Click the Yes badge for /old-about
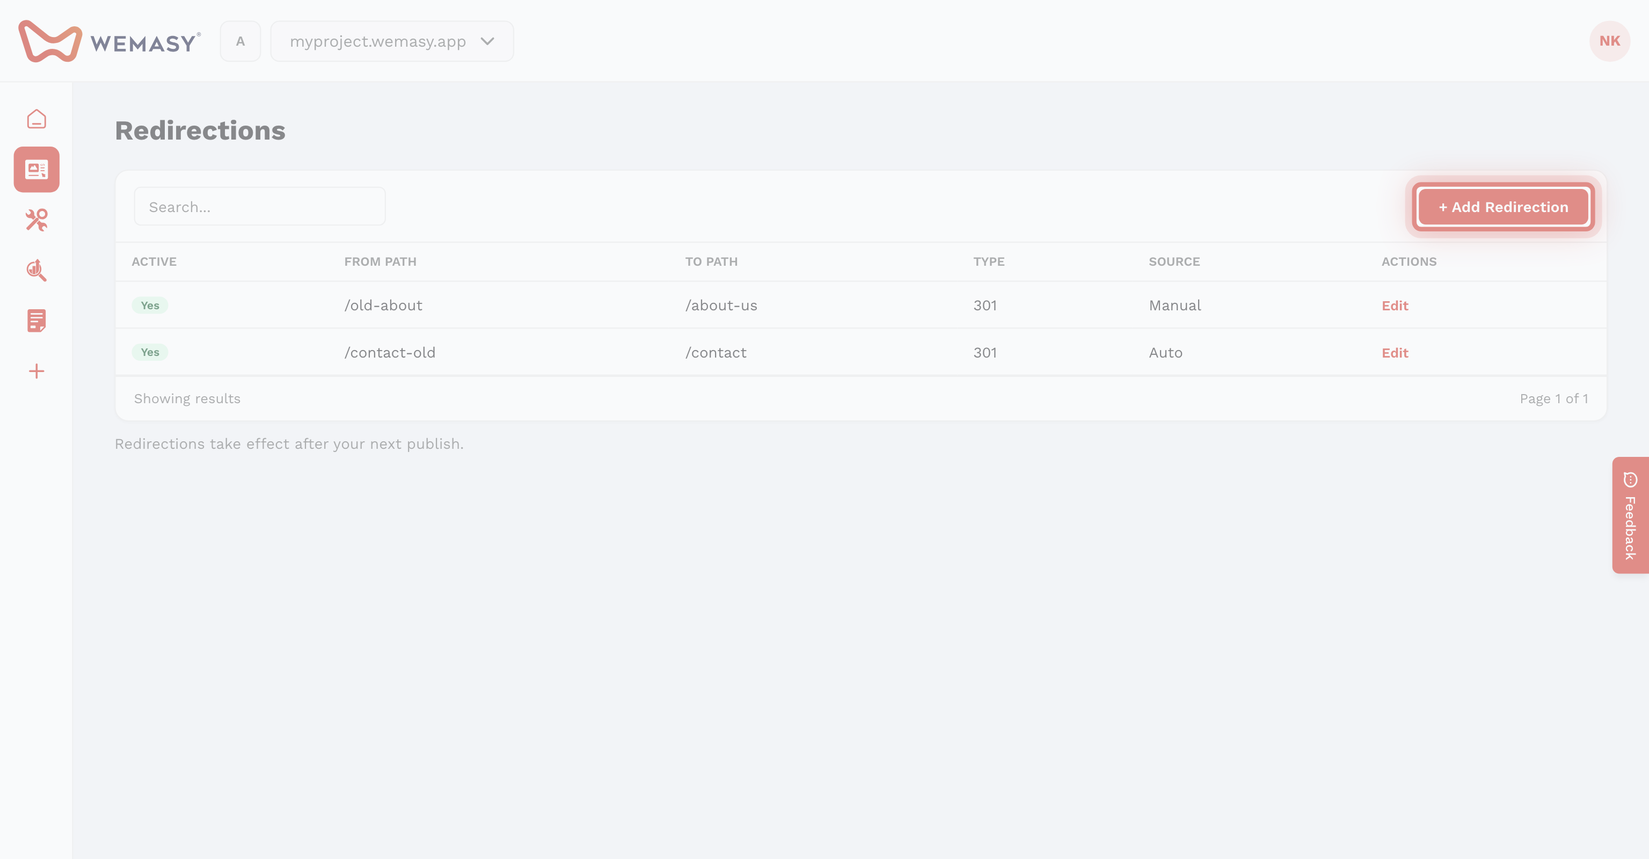Image resolution: width=1649 pixels, height=859 pixels. (x=150, y=305)
